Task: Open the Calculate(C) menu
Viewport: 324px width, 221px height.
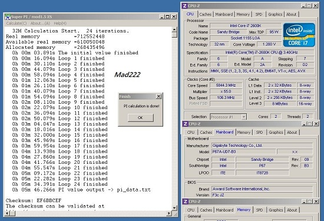Action: click(x=16, y=24)
